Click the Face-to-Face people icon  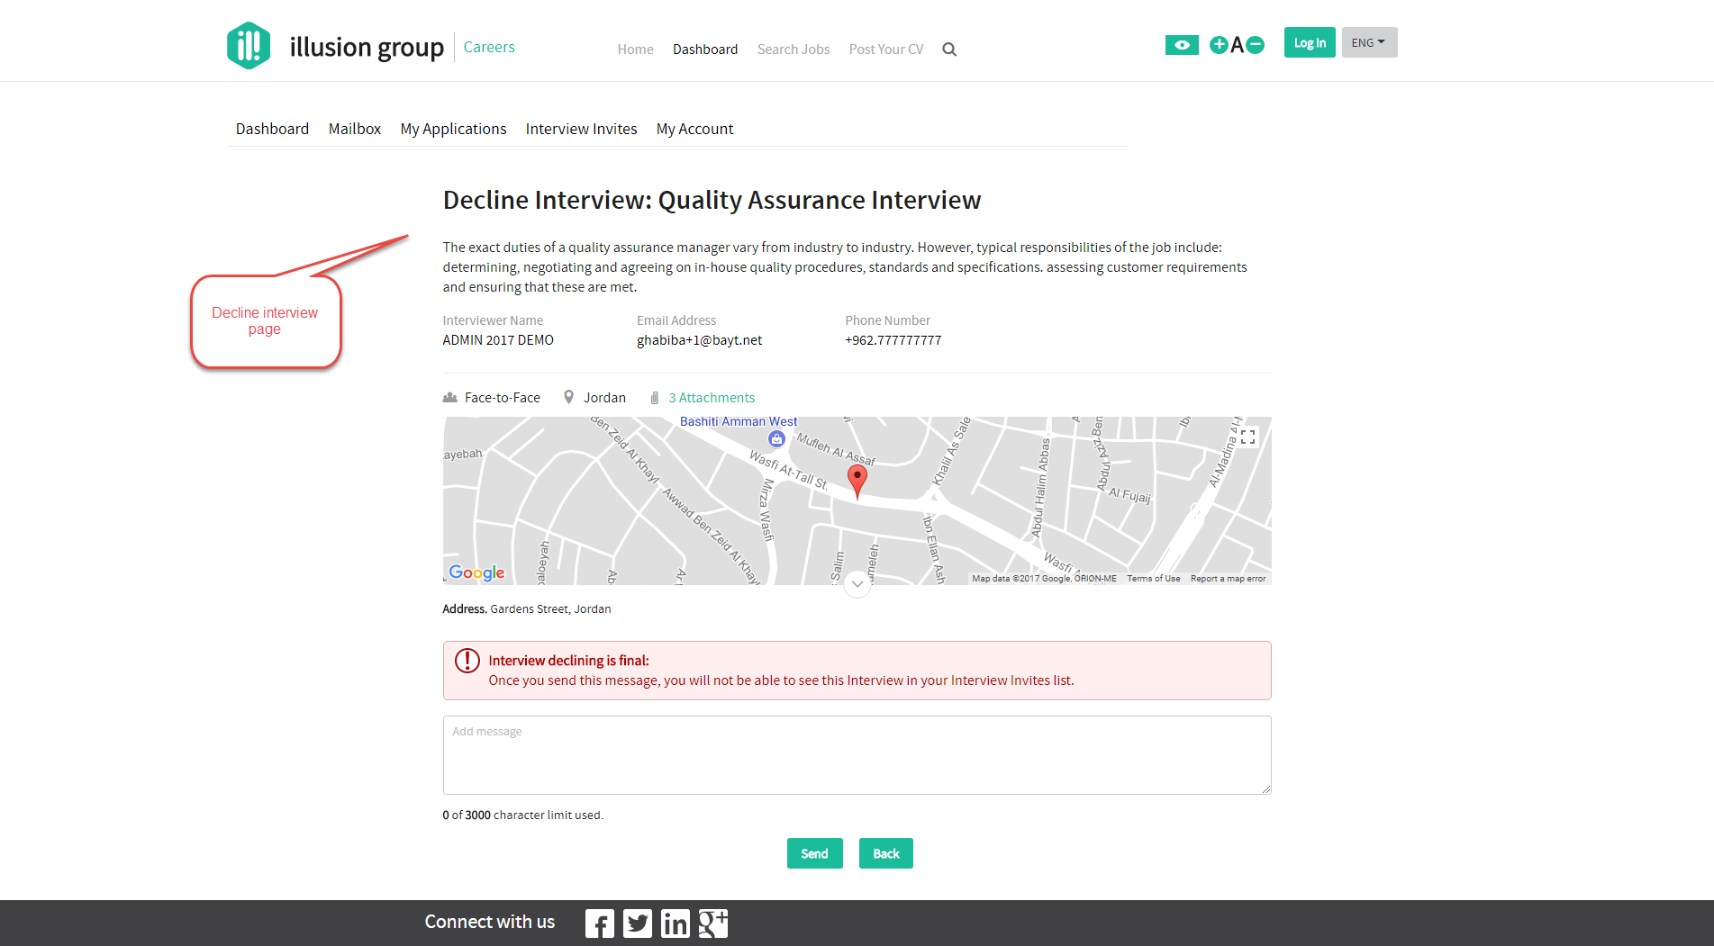coord(450,397)
